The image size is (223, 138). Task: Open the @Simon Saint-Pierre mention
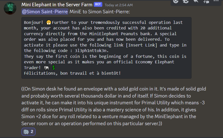(45, 12)
